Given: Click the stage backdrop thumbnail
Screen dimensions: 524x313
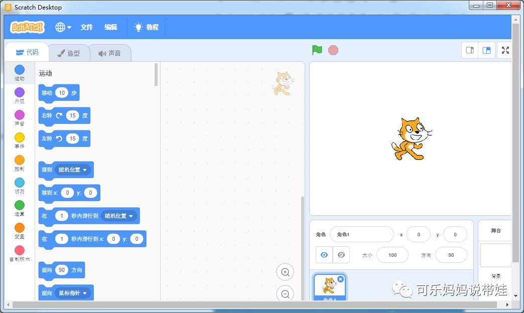Looking at the screenshot, I should coord(496,255).
